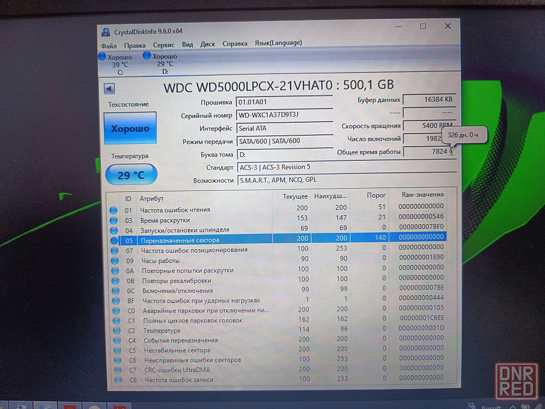Click the previous disk arrow button

click(109, 89)
